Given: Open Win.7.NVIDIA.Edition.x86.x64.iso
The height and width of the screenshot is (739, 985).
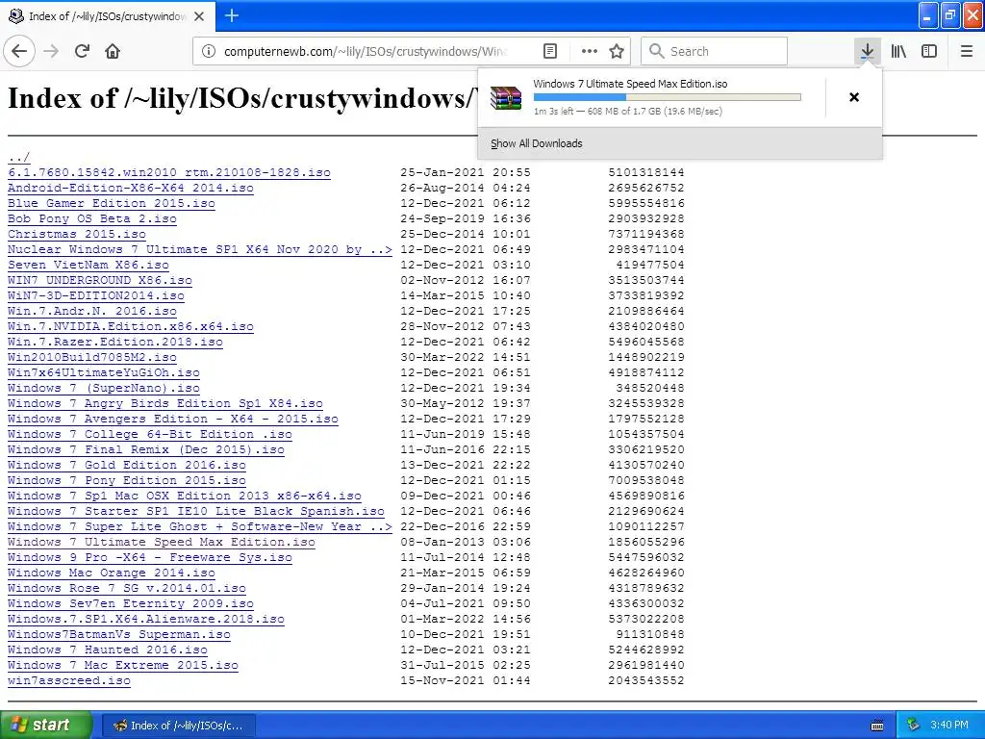Looking at the screenshot, I should pyautogui.click(x=131, y=326).
